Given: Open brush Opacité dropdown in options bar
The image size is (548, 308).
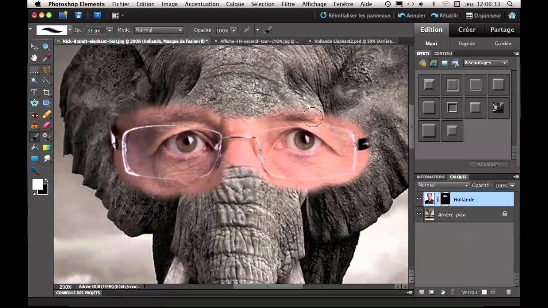Looking at the screenshot, I should [x=233, y=30].
